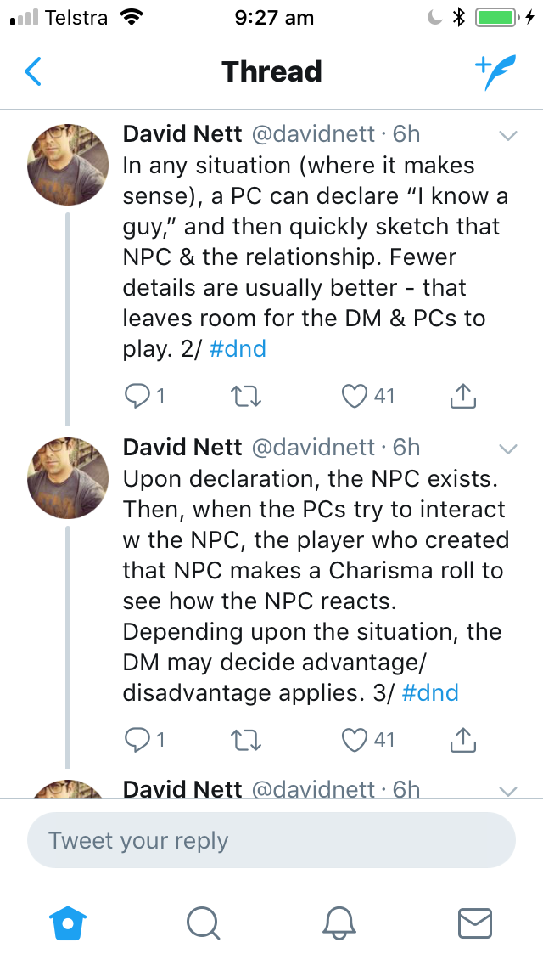The height and width of the screenshot is (965, 543).
Task: Like the "Upon declaration" tweet
Action: (x=354, y=740)
